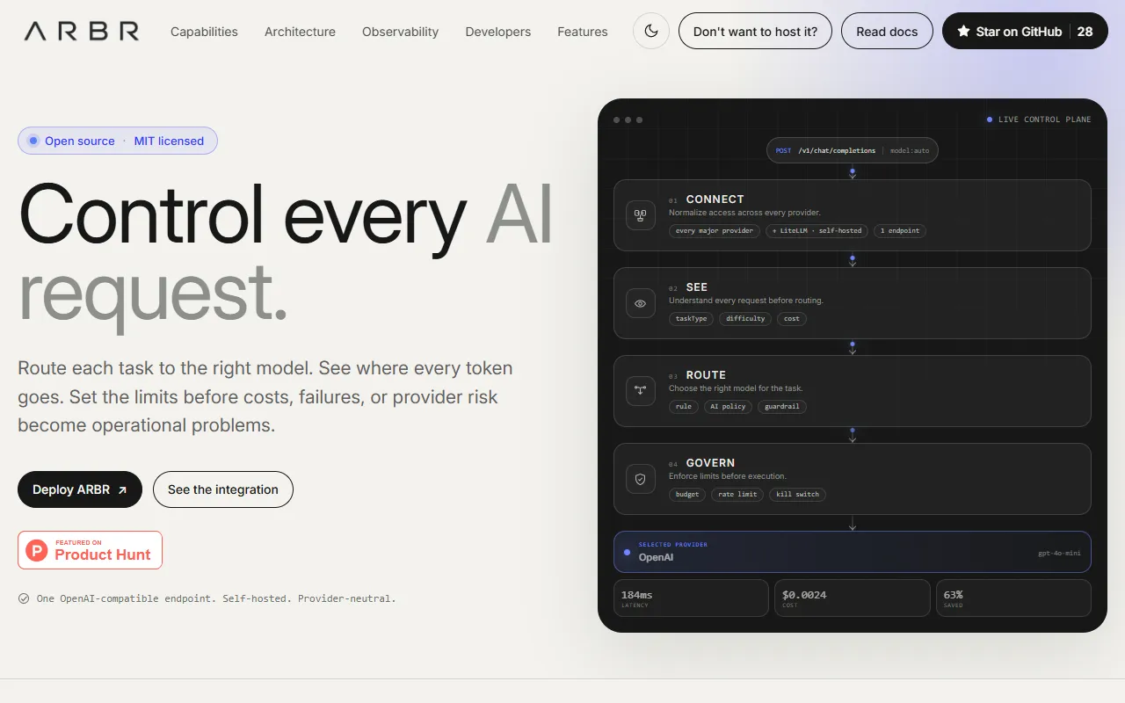Click the cost tag in the SEE card
The width and height of the screenshot is (1125, 703).
click(792, 319)
